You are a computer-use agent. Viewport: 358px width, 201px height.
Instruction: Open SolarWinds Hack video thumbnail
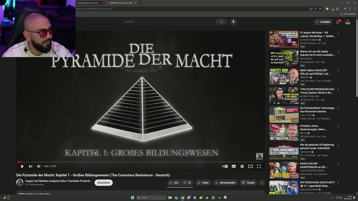[284, 151]
